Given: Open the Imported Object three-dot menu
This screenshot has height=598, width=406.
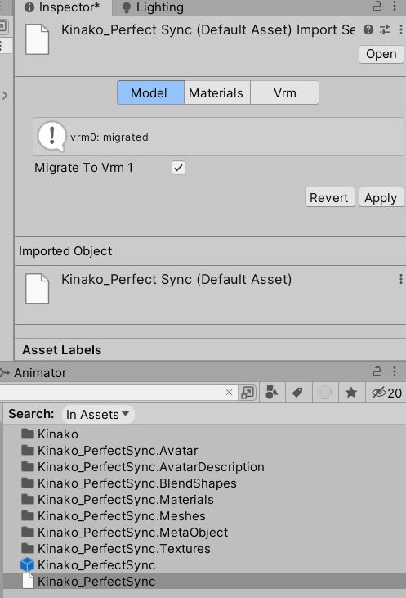Looking at the screenshot, I should pyautogui.click(x=400, y=279).
